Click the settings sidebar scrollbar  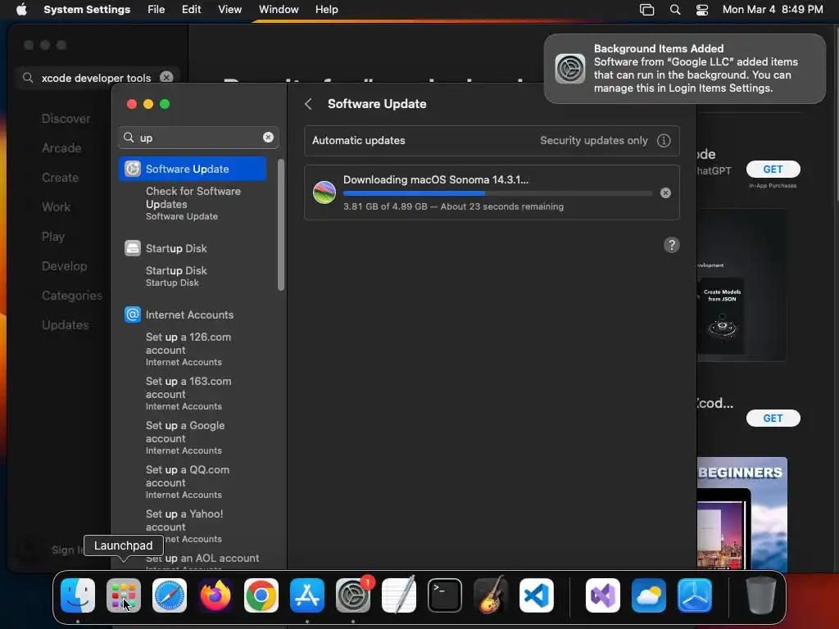[x=281, y=224]
